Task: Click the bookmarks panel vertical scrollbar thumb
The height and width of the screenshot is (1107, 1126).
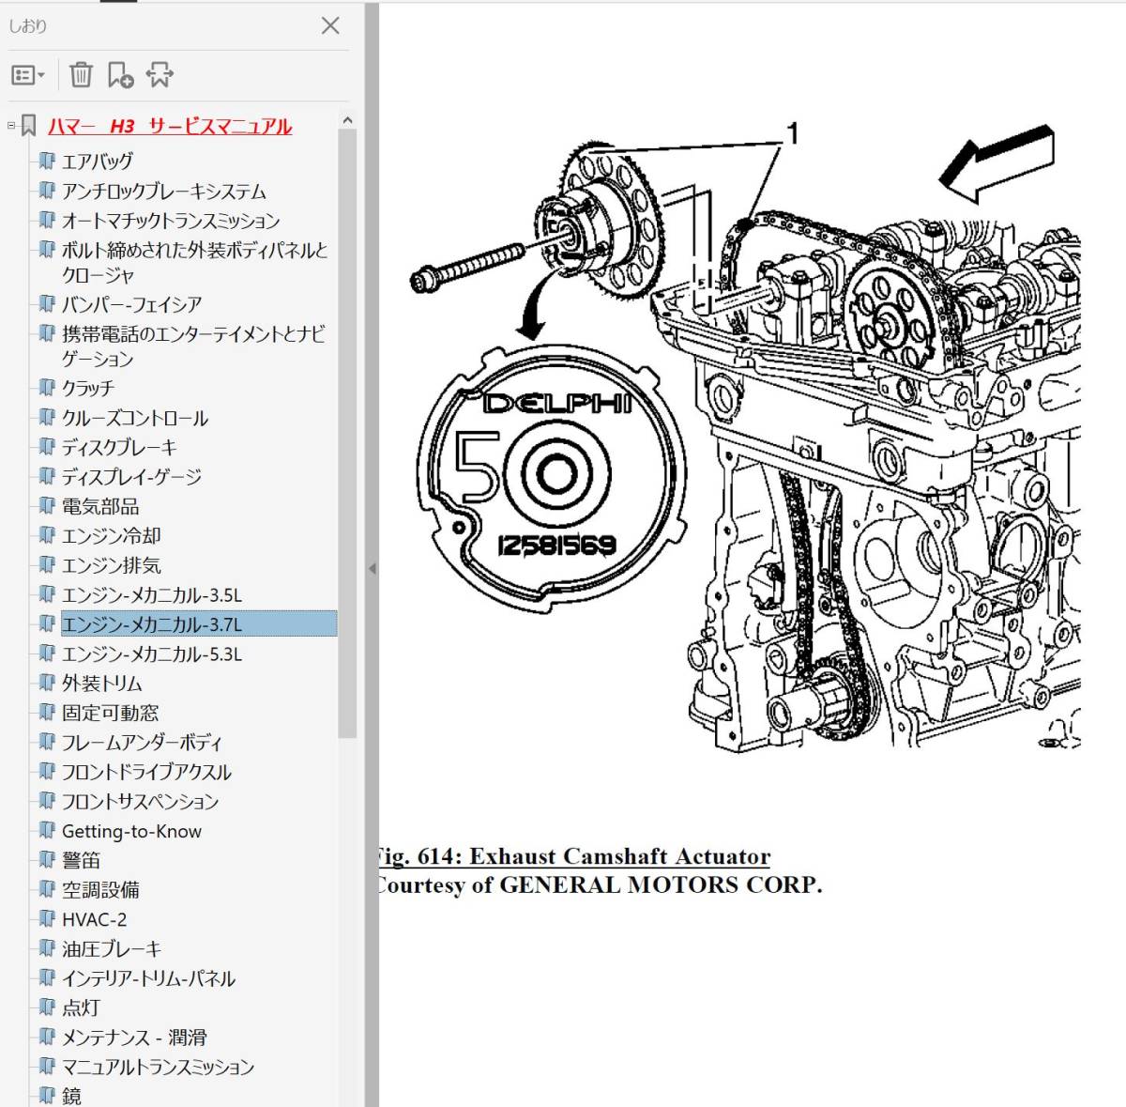Action: (347, 434)
